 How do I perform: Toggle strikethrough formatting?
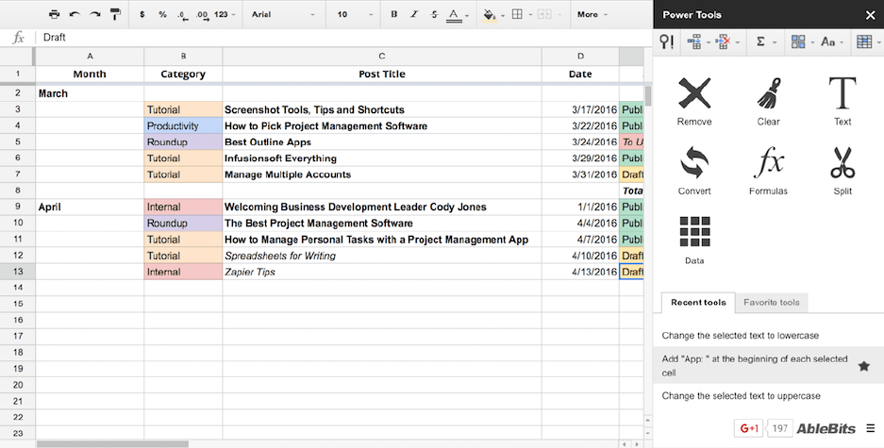pyautogui.click(x=434, y=15)
